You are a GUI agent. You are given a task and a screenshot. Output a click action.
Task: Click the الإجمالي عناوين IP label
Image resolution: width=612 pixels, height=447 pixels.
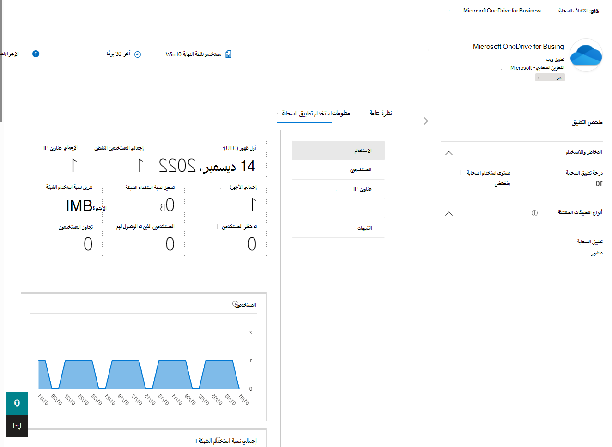pyautogui.click(x=61, y=148)
